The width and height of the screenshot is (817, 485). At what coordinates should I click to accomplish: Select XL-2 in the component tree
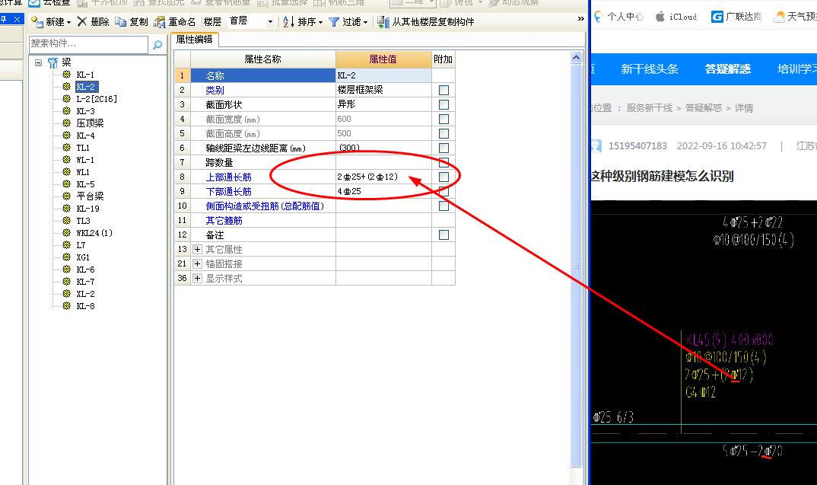(85, 294)
